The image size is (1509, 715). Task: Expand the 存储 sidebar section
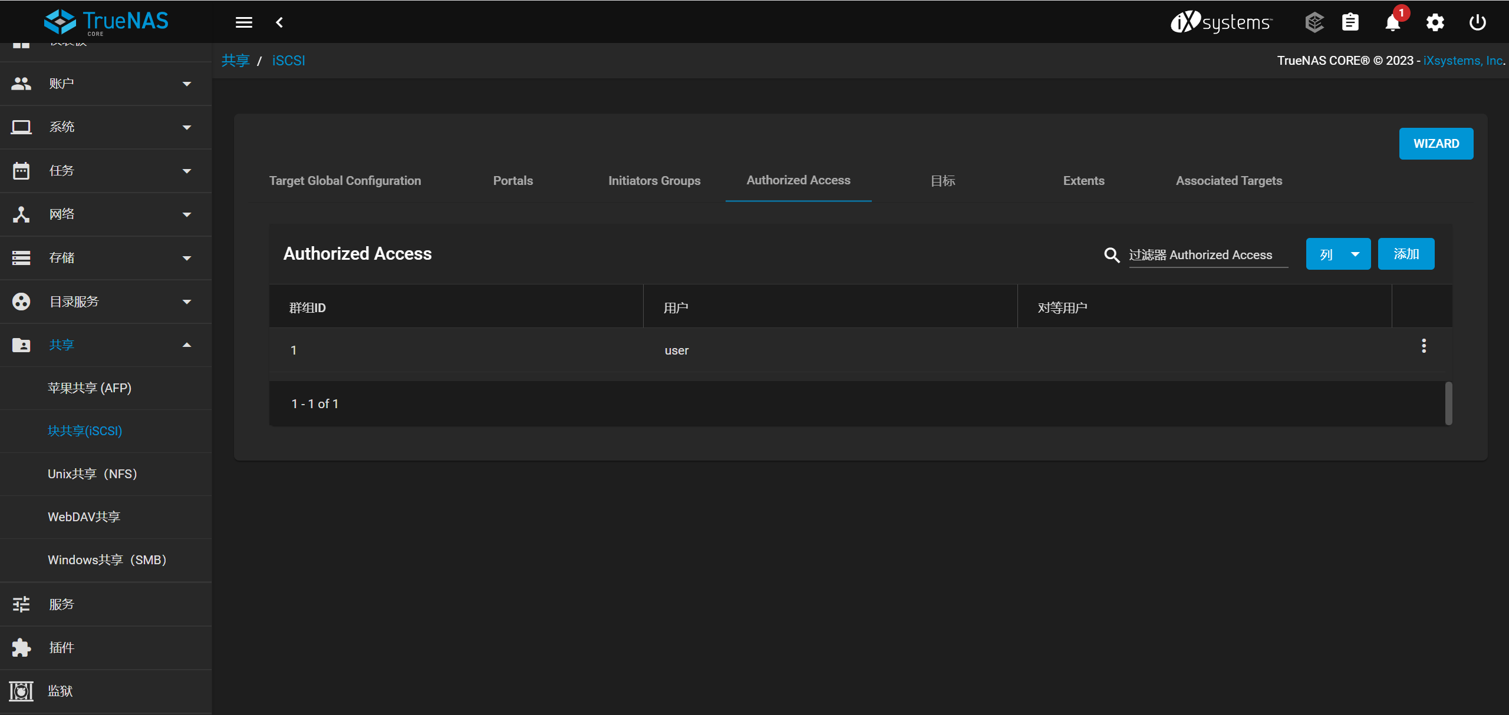[x=105, y=258]
